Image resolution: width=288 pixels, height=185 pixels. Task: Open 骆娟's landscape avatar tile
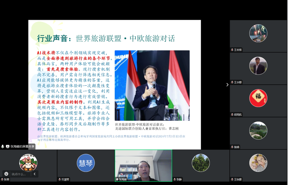point(258,130)
